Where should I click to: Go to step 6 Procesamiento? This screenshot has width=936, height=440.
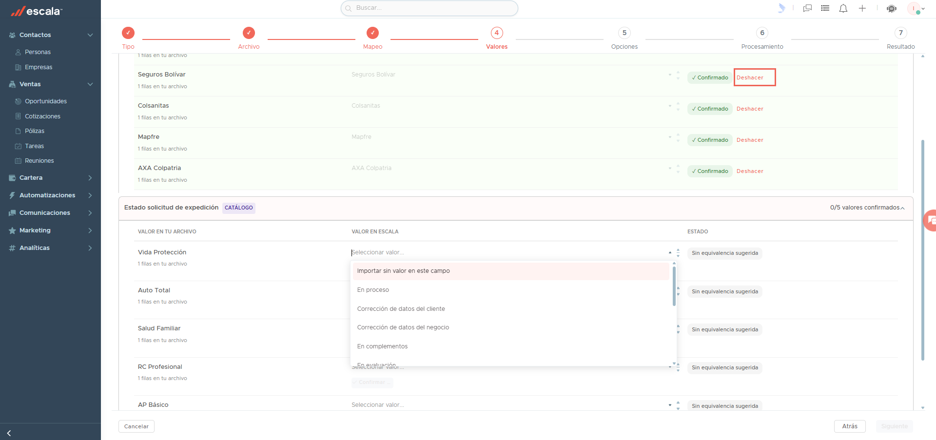[x=762, y=38]
